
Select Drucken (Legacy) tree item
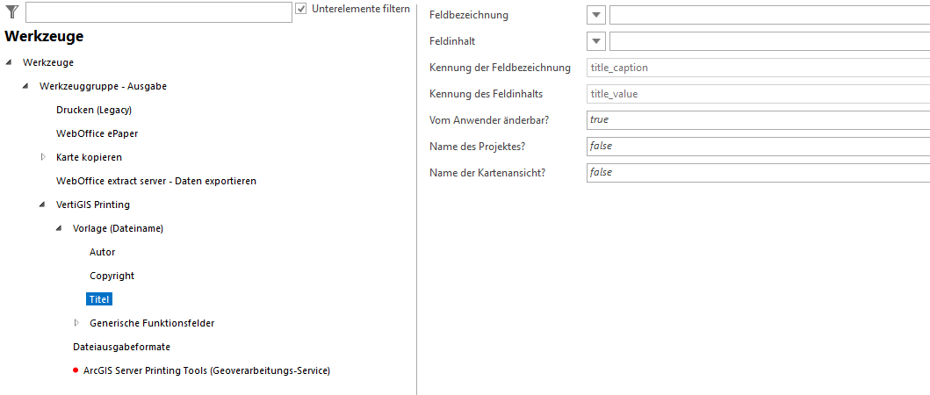coord(94,110)
